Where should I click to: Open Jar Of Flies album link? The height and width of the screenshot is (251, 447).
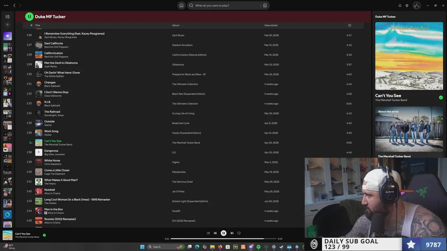(x=178, y=191)
